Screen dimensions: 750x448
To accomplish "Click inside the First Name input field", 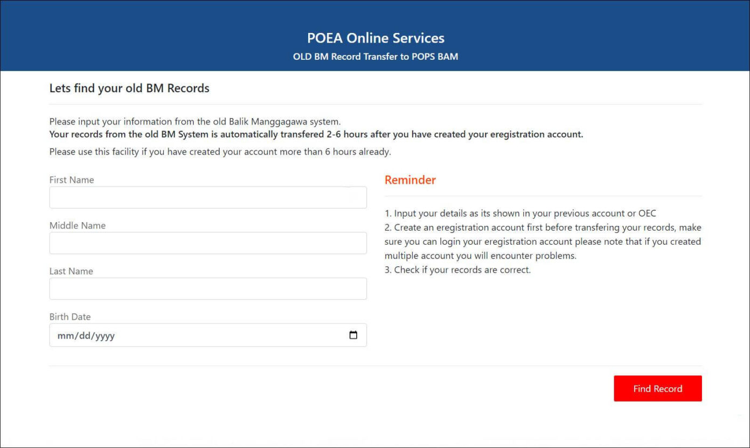I will (x=208, y=197).
